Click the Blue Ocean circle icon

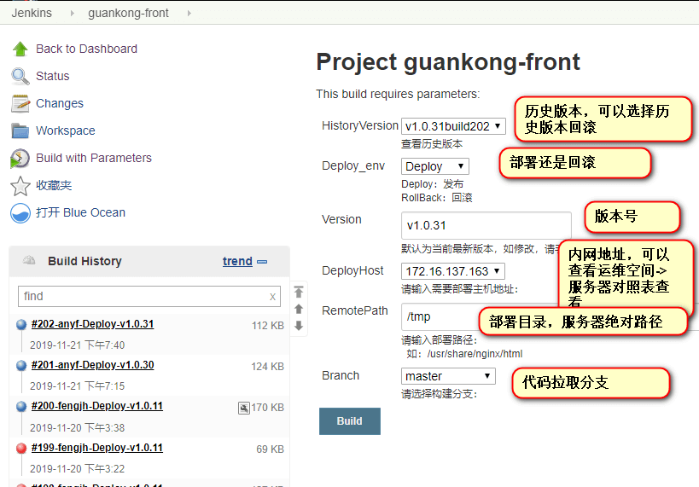pos(20,213)
